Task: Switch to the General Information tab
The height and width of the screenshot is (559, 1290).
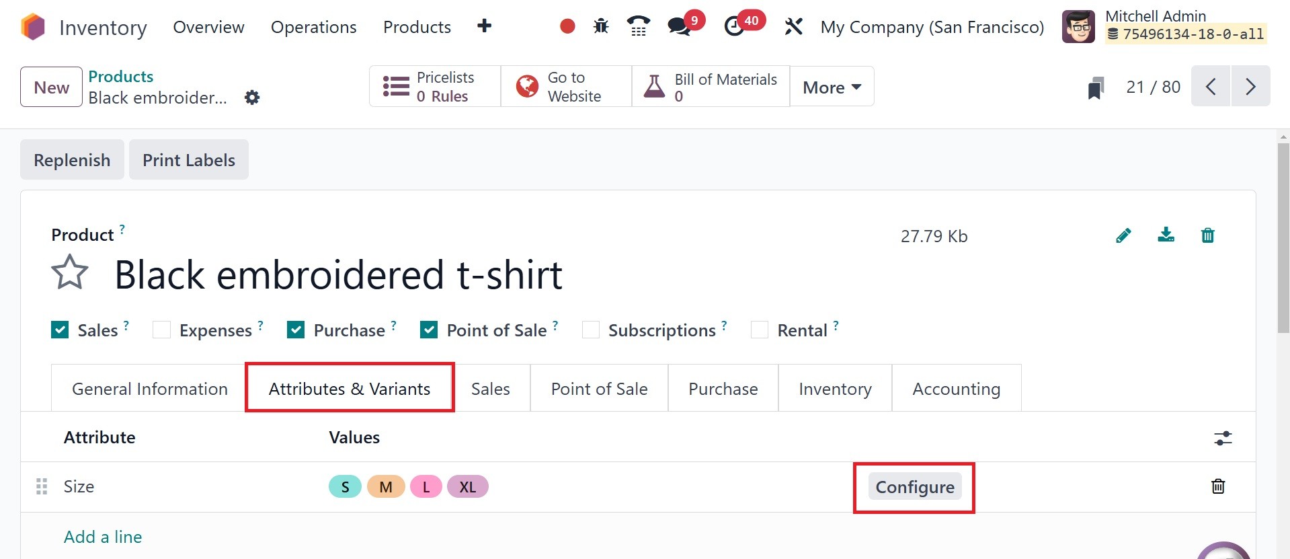Action: click(149, 389)
